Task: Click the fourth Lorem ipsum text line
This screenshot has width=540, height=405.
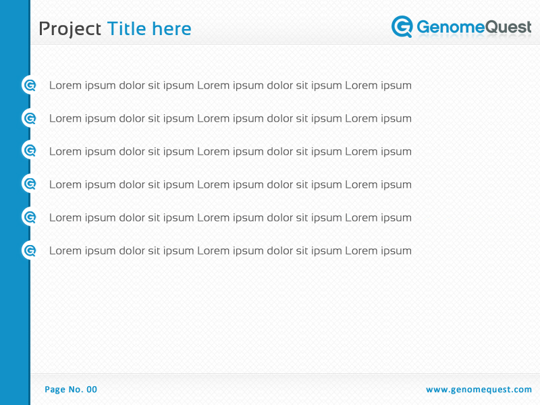Action: (230, 185)
